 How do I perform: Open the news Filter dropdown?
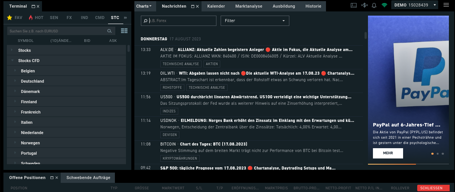[x=255, y=21]
